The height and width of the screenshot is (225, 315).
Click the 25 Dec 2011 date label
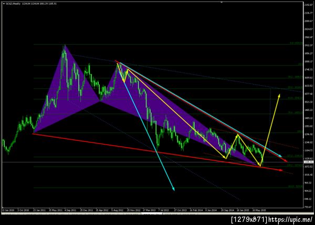[x=86, y=210]
